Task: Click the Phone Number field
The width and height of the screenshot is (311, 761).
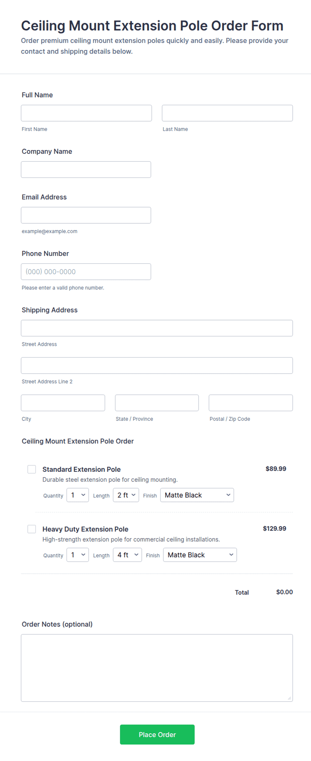Action: (86, 272)
